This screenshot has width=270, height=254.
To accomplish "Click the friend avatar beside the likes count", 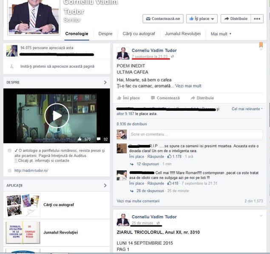I will [12, 51].
